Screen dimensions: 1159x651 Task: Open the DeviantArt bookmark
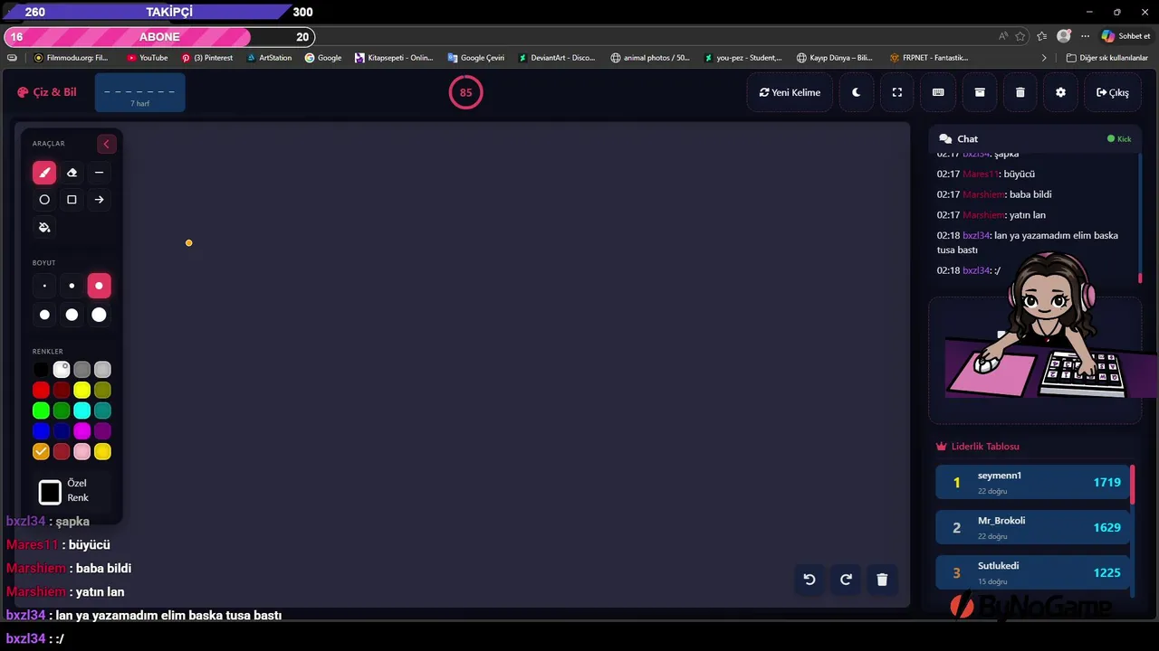pyautogui.click(x=557, y=58)
